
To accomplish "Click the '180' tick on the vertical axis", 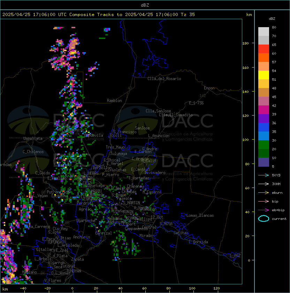I will (x=245, y=43).
